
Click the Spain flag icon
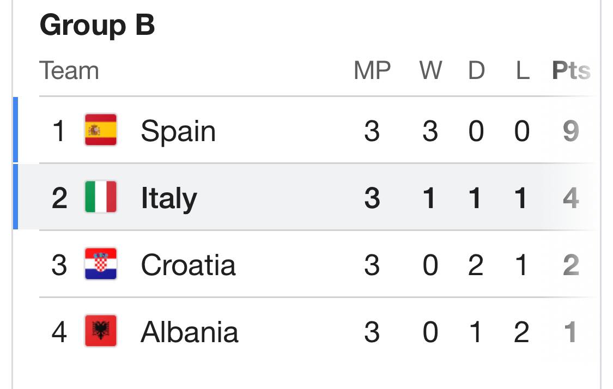click(101, 130)
